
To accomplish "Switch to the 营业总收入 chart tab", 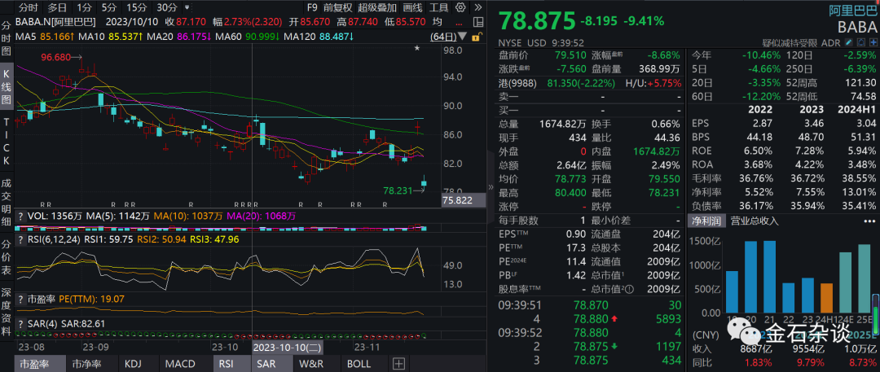I will point(755,221).
